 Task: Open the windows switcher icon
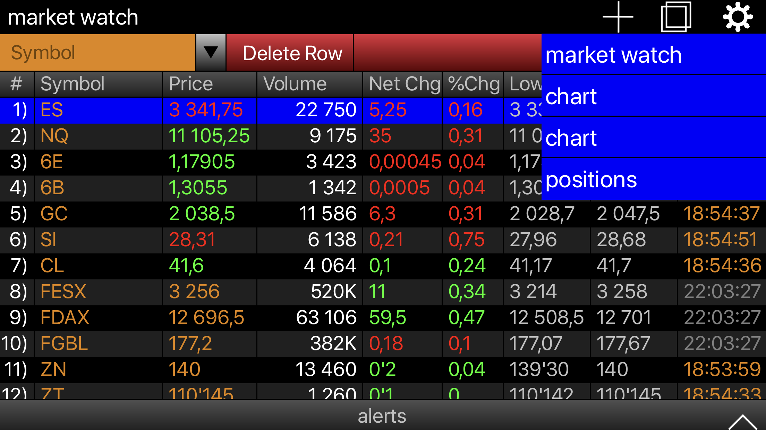[676, 17]
